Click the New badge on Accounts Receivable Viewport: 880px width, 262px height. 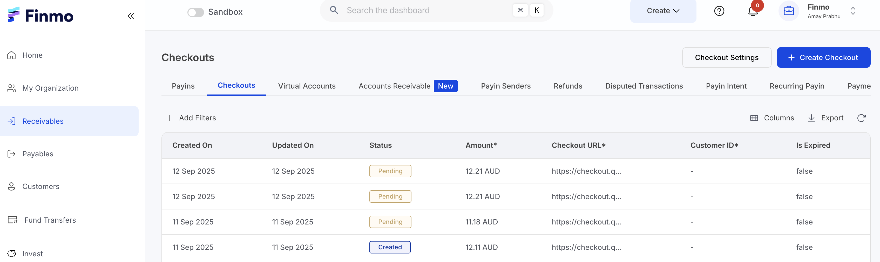point(445,86)
